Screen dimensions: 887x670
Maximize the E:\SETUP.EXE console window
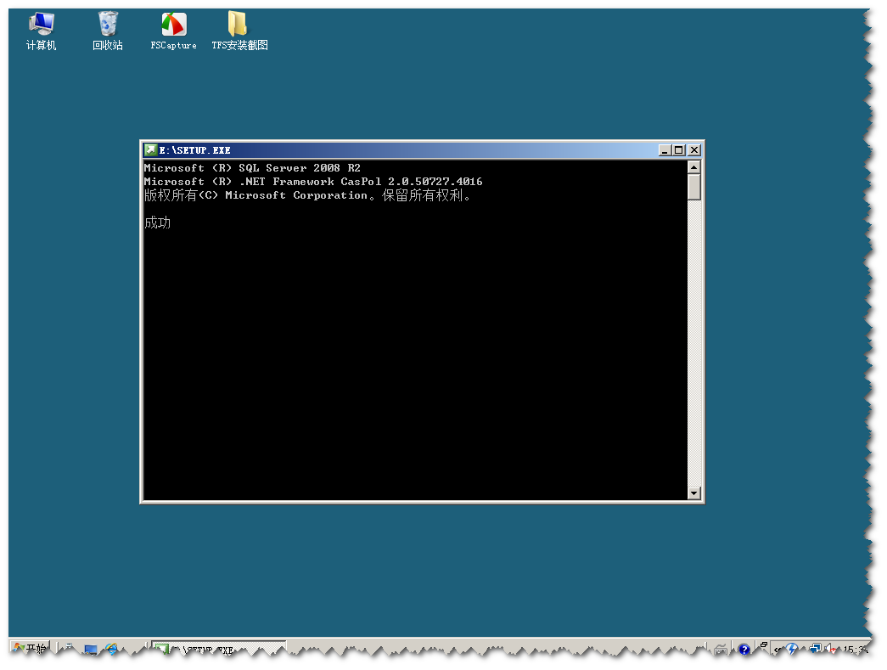pos(678,150)
